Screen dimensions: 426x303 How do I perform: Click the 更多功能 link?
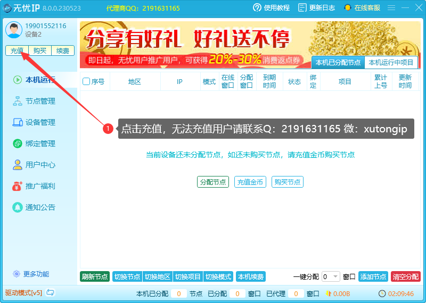36,274
